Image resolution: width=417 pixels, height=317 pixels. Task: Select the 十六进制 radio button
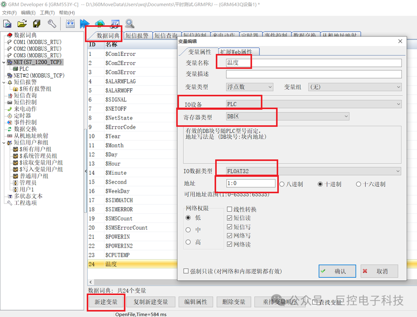(358, 184)
